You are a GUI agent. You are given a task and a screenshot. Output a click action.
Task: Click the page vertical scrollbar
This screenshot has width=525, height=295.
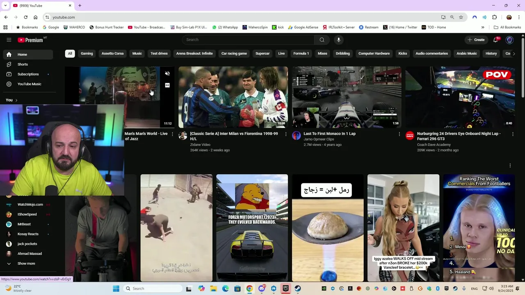point(523,68)
